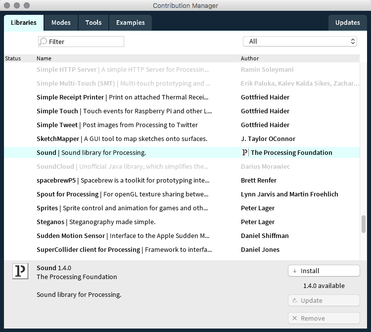
Task: Click the Sound 1.4.0 title in details
Action: [x=54, y=268]
